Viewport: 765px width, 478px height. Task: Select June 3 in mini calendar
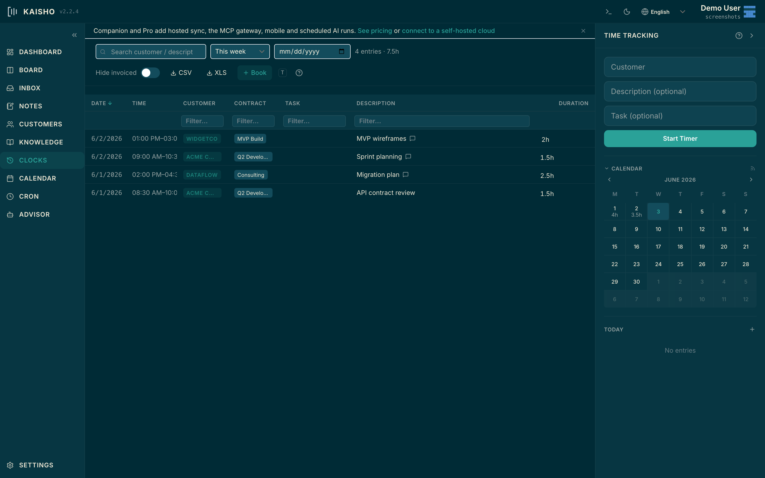coord(658,211)
